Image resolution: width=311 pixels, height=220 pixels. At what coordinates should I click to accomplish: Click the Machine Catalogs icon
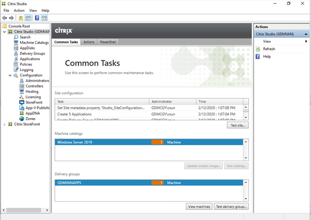16,42
